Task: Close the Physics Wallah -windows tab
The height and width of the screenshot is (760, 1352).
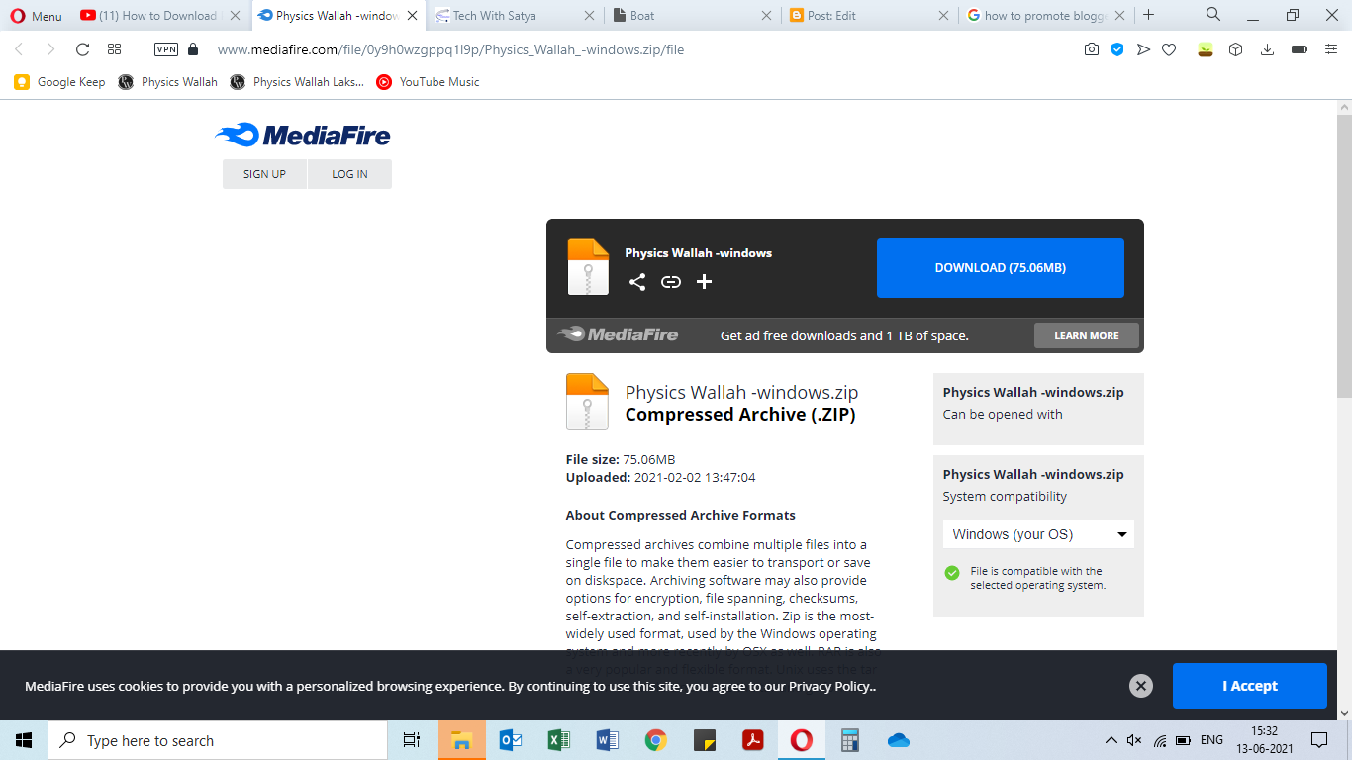Action: pos(412,16)
